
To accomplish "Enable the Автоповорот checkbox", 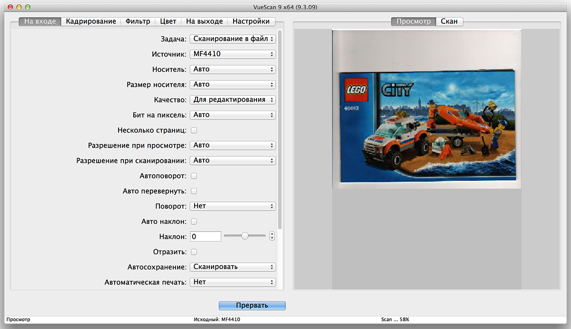I will point(194,176).
